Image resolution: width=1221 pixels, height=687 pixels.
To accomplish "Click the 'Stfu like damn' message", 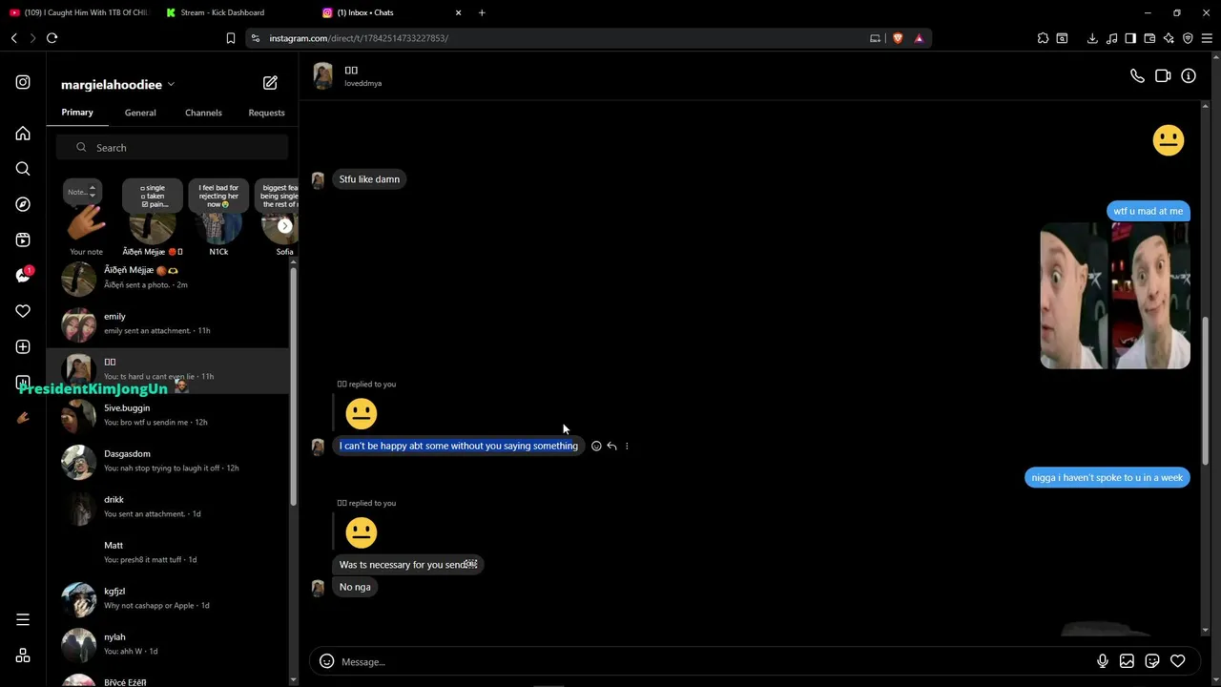I will point(369,179).
